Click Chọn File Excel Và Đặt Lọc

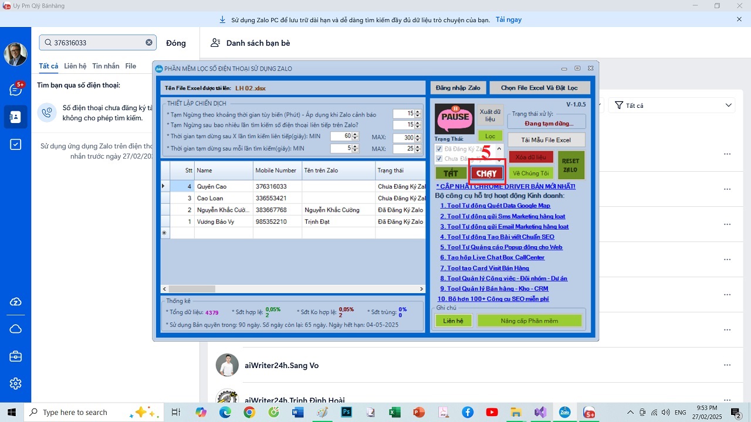(539, 88)
